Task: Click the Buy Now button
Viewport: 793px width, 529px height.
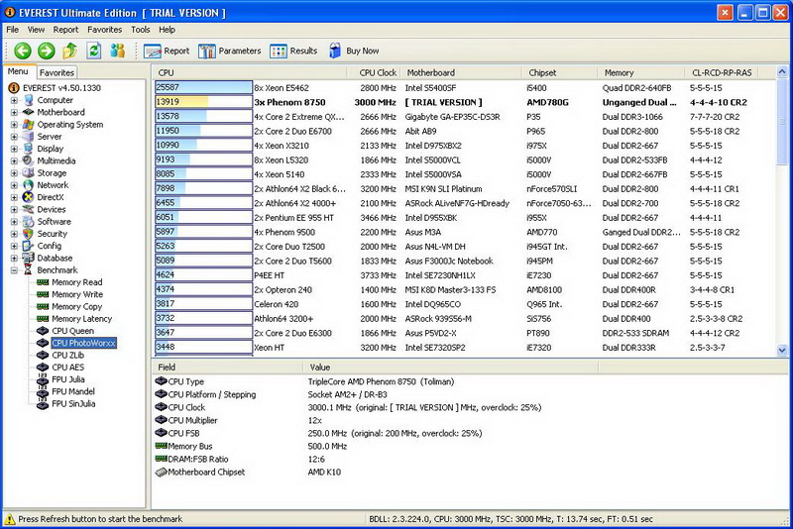Action: tap(354, 52)
